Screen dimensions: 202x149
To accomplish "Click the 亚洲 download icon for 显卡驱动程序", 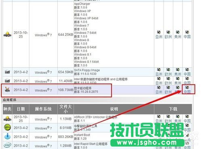I will [159, 87].
